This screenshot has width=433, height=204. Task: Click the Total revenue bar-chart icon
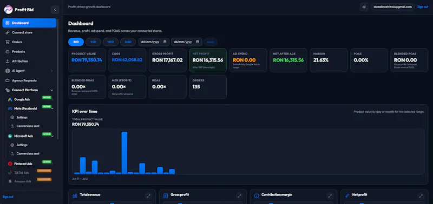point(75,196)
